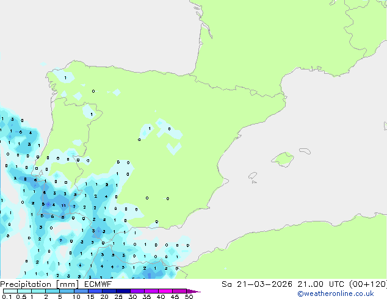Click the 'Precipitation [mm]' title label
This screenshot has width=387, height=299.
pos(39,284)
